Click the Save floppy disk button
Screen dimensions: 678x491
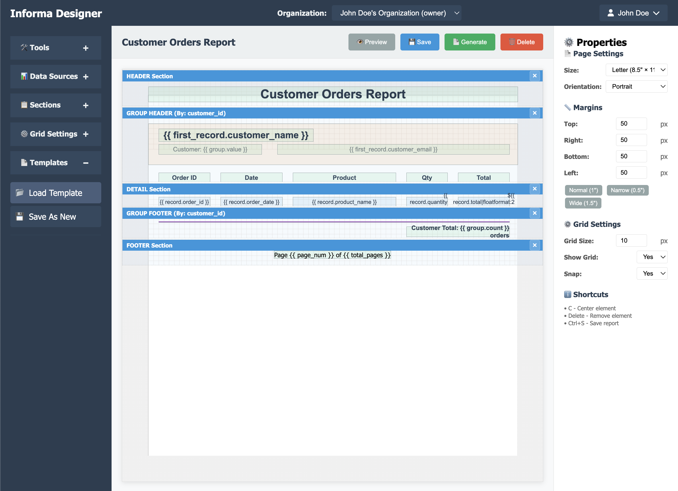point(419,42)
